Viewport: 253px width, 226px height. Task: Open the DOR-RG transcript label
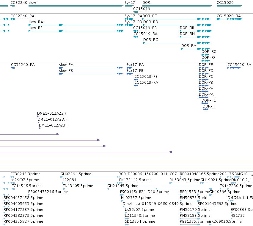pos(151,40)
